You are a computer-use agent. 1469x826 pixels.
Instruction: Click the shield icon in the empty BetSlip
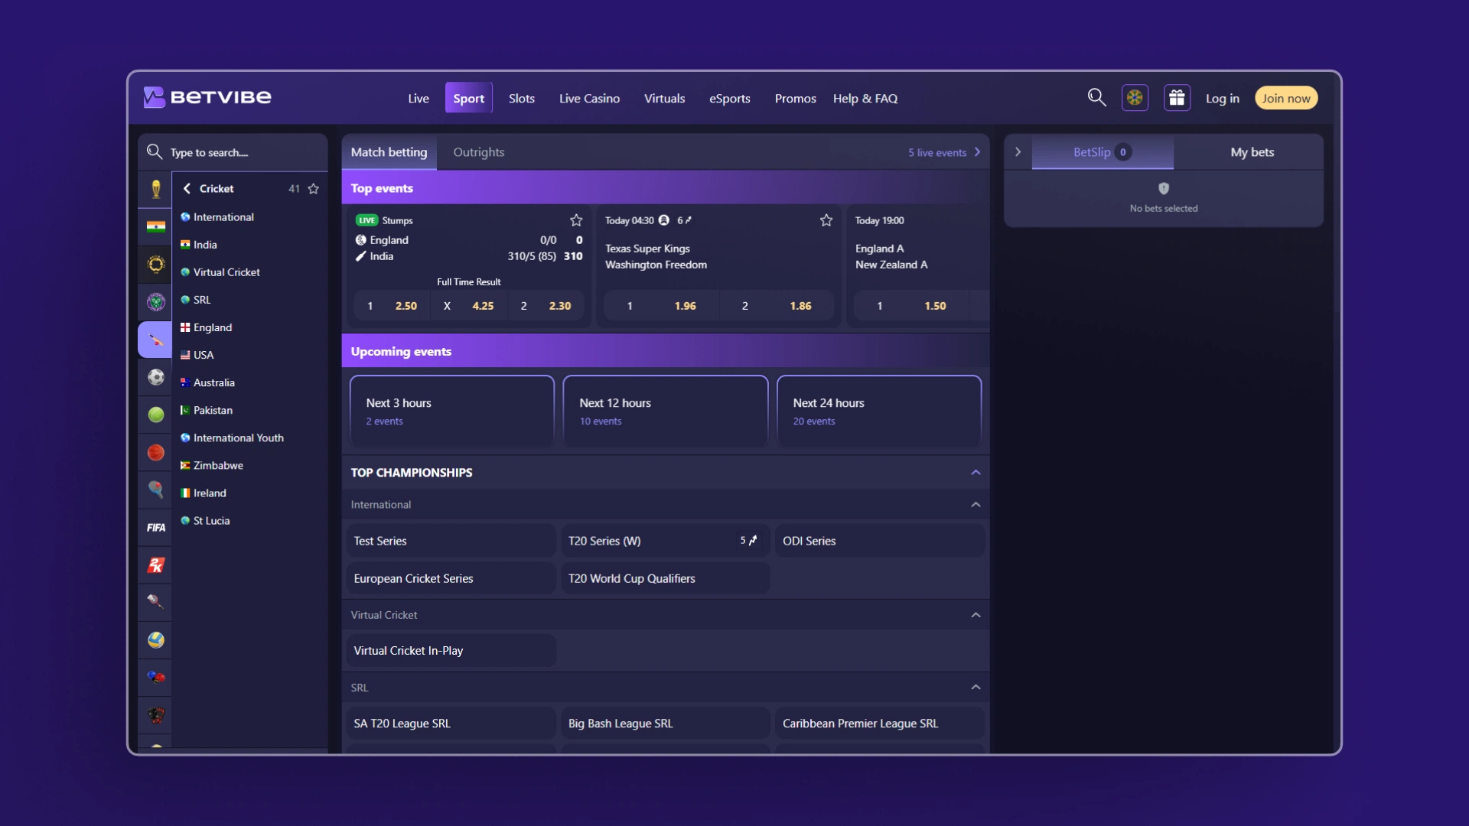[x=1164, y=188]
